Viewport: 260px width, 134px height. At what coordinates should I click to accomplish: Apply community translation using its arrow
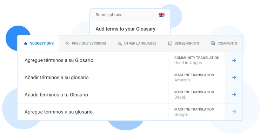[x=234, y=60]
